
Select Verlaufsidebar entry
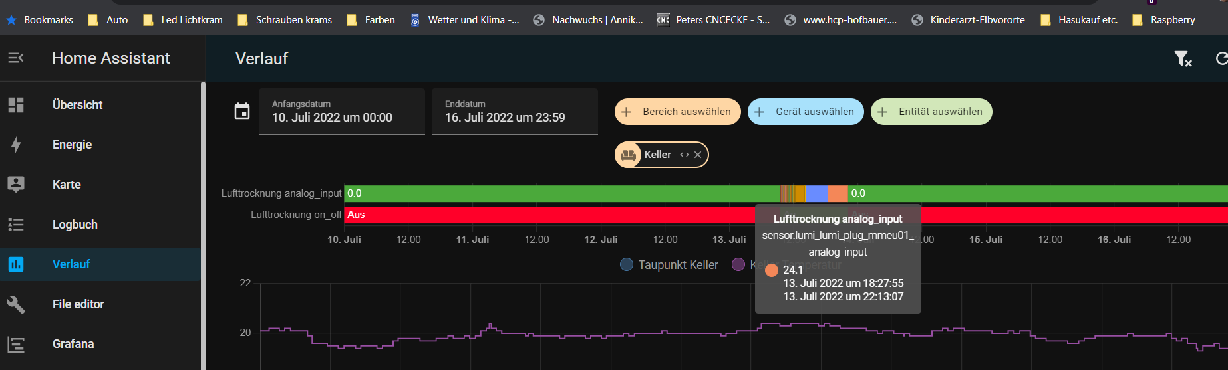click(x=71, y=264)
